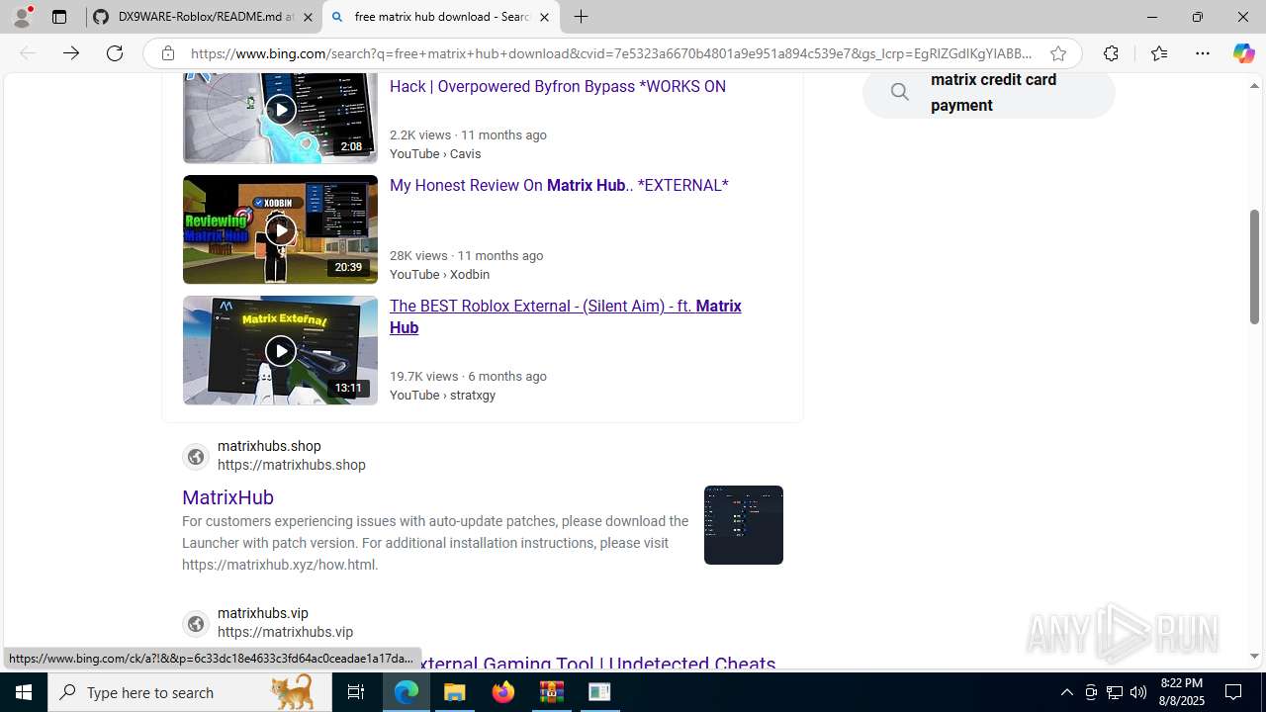Open the tab actions menu icon

(x=59, y=17)
